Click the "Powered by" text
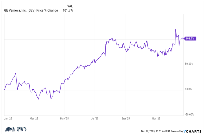Viewport: 204px width, 136px height. (x=177, y=131)
